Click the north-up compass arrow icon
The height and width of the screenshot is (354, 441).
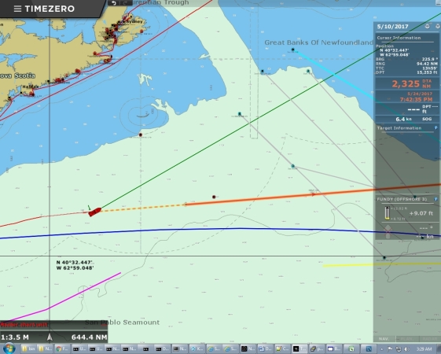[x=50, y=337]
